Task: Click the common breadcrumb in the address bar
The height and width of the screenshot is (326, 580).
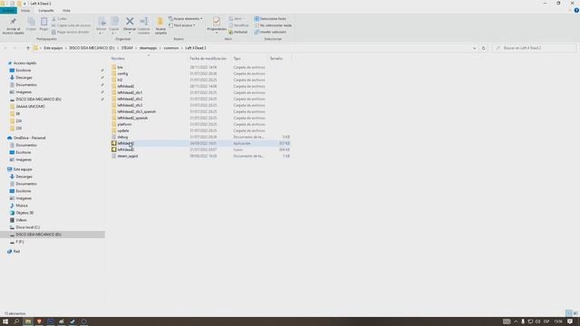Action: tap(171, 48)
